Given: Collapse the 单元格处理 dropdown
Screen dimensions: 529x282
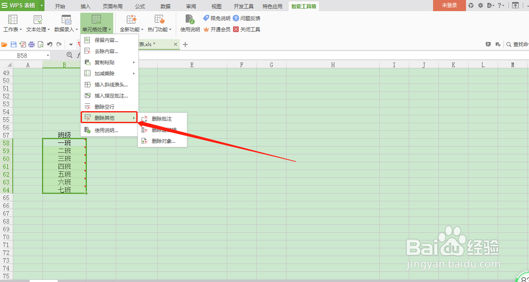Looking at the screenshot, I should click(97, 23).
